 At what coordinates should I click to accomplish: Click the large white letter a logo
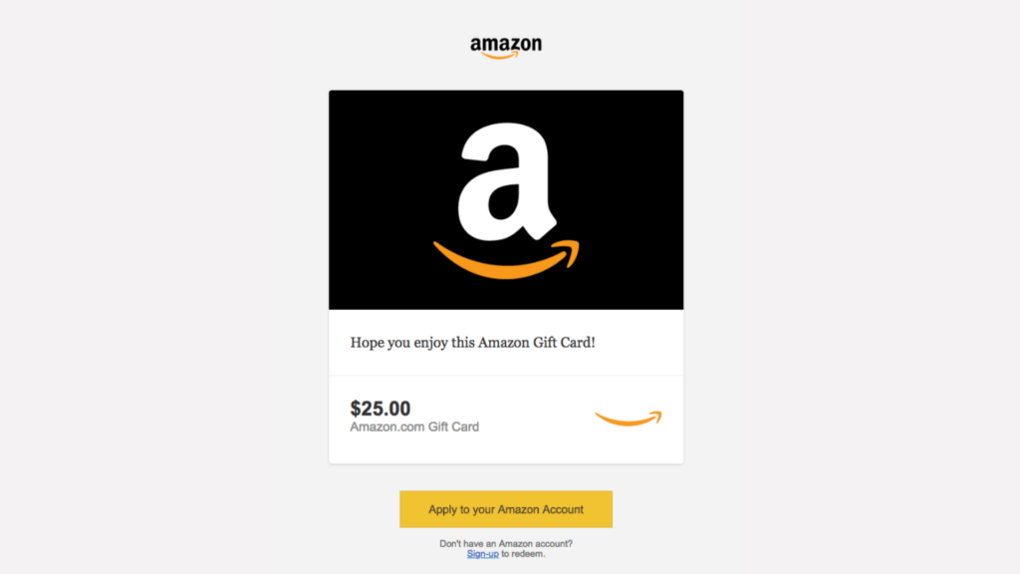507,182
